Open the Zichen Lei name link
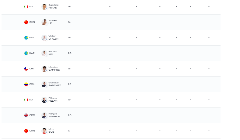This screenshot has width=240, height=140. [53, 22]
